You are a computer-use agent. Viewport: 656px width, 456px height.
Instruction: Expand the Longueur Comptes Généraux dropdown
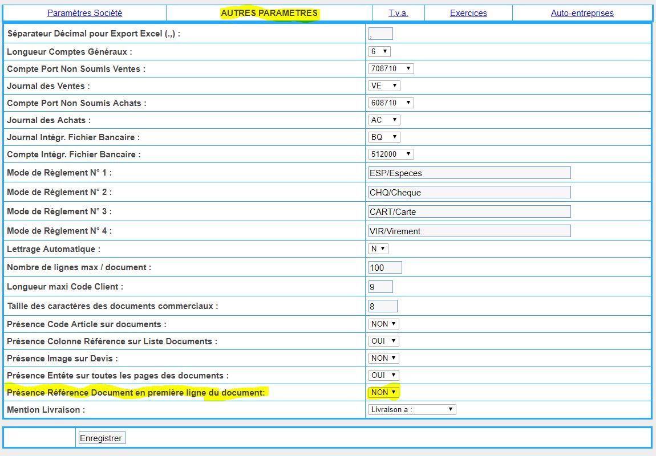point(379,52)
